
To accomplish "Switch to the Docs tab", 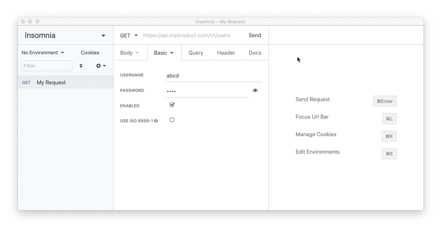I will pos(255,53).
